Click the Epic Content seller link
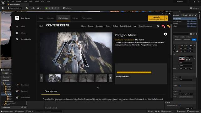The image size is (201, 113). [129, 40]
